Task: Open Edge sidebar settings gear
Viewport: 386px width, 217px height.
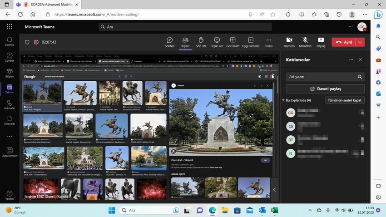Action: [378, 197]
